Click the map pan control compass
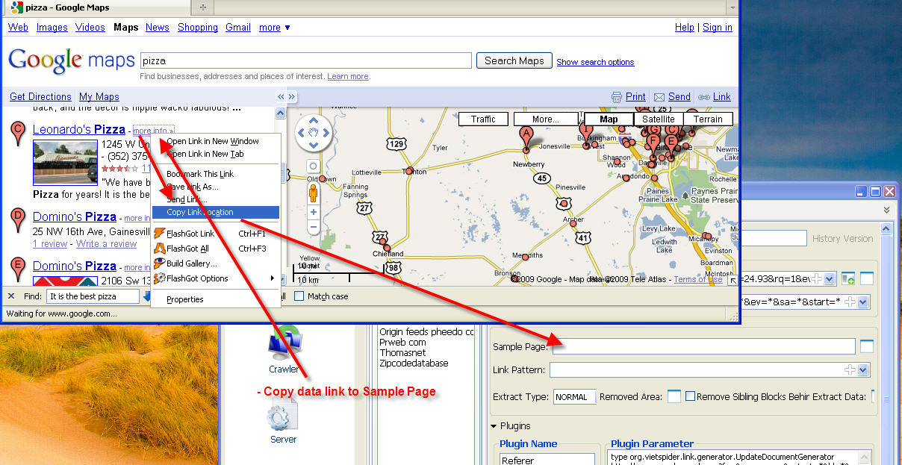Viewport: 902px width, 465px height. click(x=314, y=133)
